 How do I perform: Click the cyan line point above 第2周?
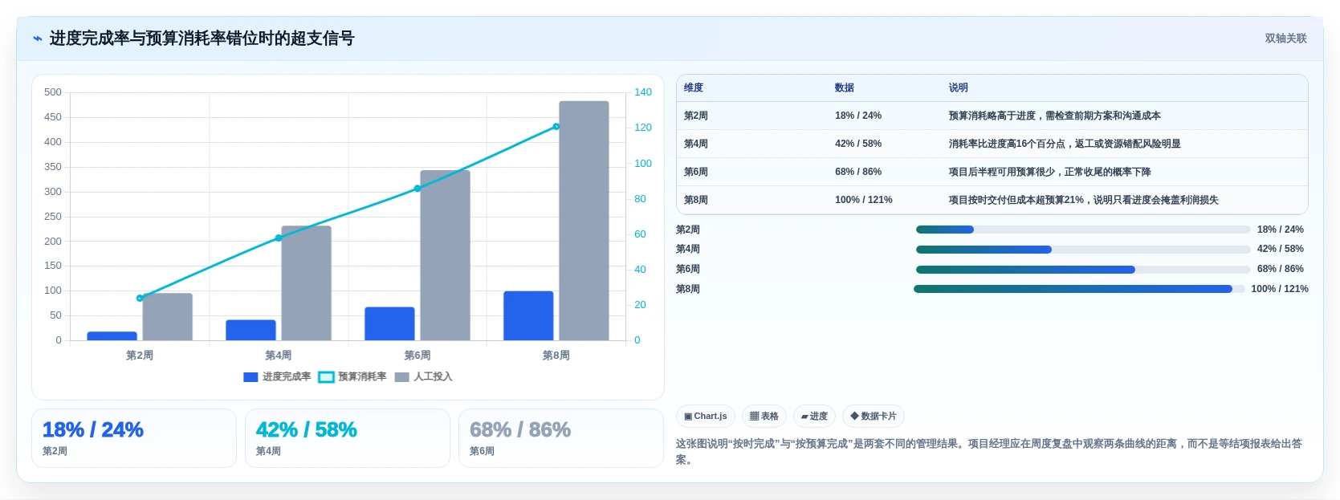(140, 298)
